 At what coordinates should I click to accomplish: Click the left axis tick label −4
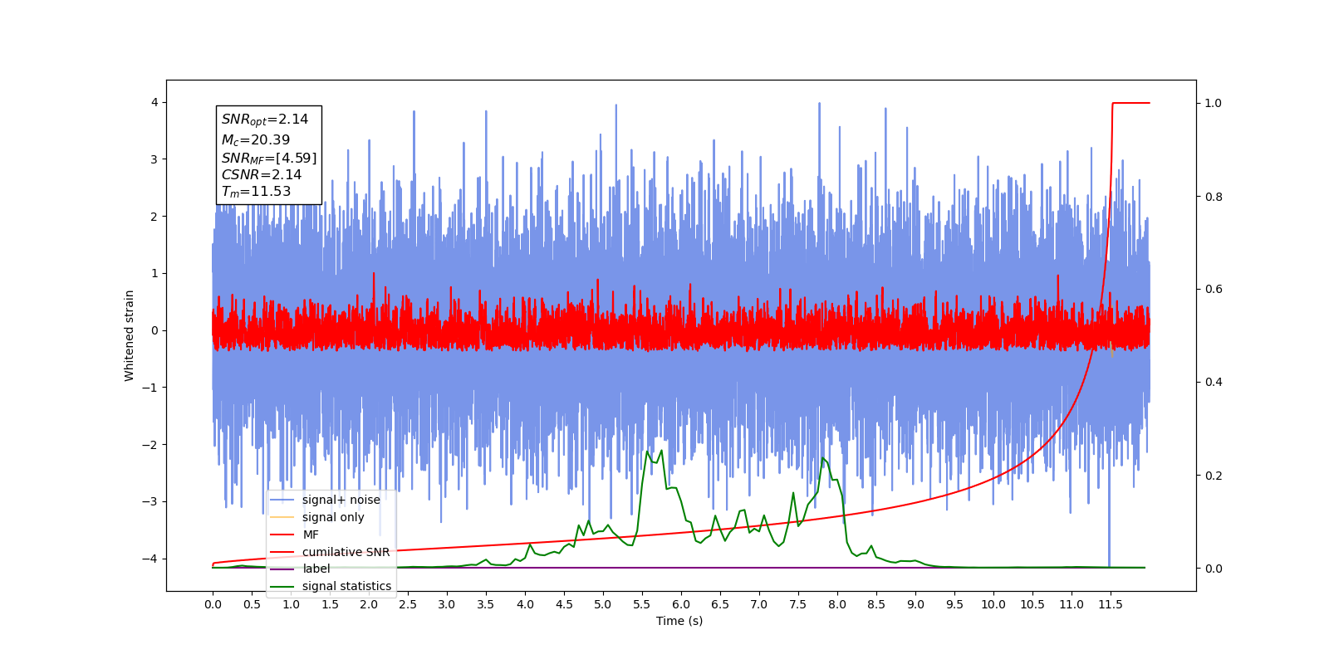pos(150,559)
